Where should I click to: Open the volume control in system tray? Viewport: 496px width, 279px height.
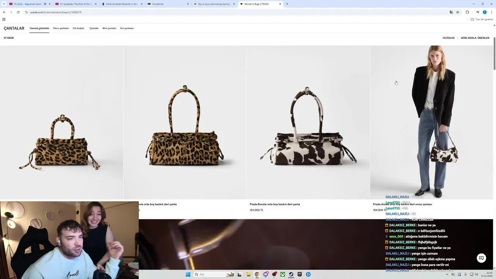point(477,274)
